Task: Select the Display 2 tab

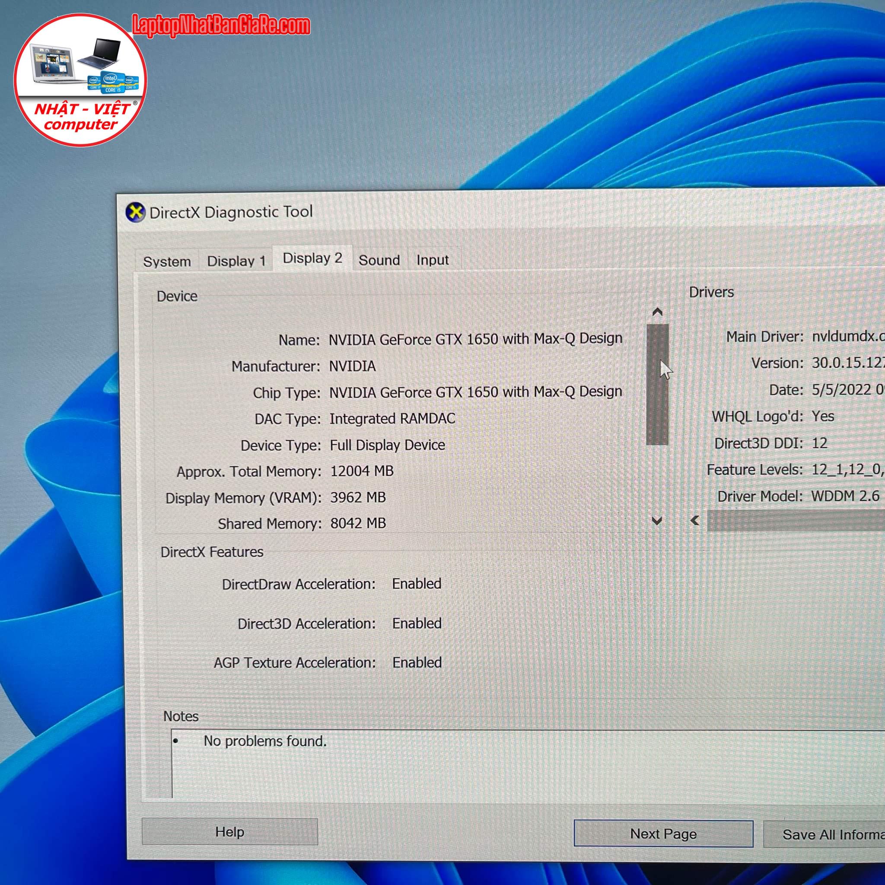Action: (x=312, y=258)
